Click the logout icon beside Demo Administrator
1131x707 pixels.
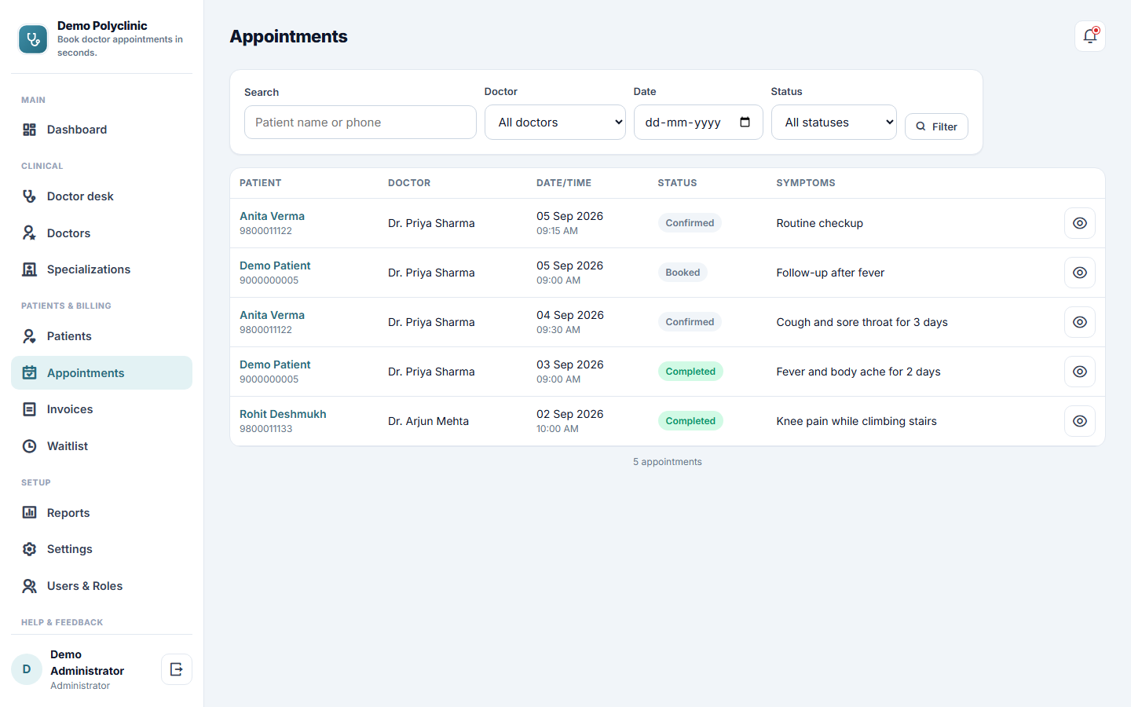(177, 669)
